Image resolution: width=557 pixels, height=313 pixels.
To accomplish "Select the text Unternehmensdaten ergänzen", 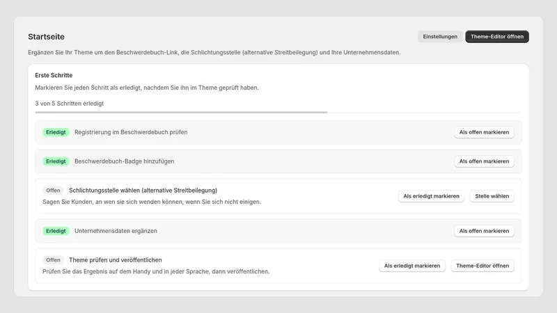I will (116, 231).
